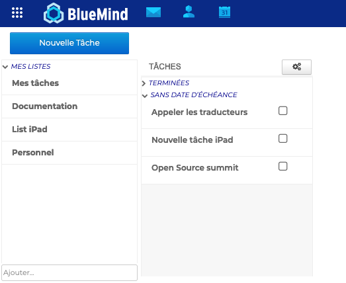Open the List iPad list
The width and height of the screenshot is (346, 283).
69,130
